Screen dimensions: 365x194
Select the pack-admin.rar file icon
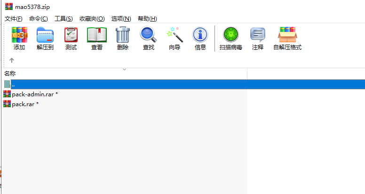point(7,94)
